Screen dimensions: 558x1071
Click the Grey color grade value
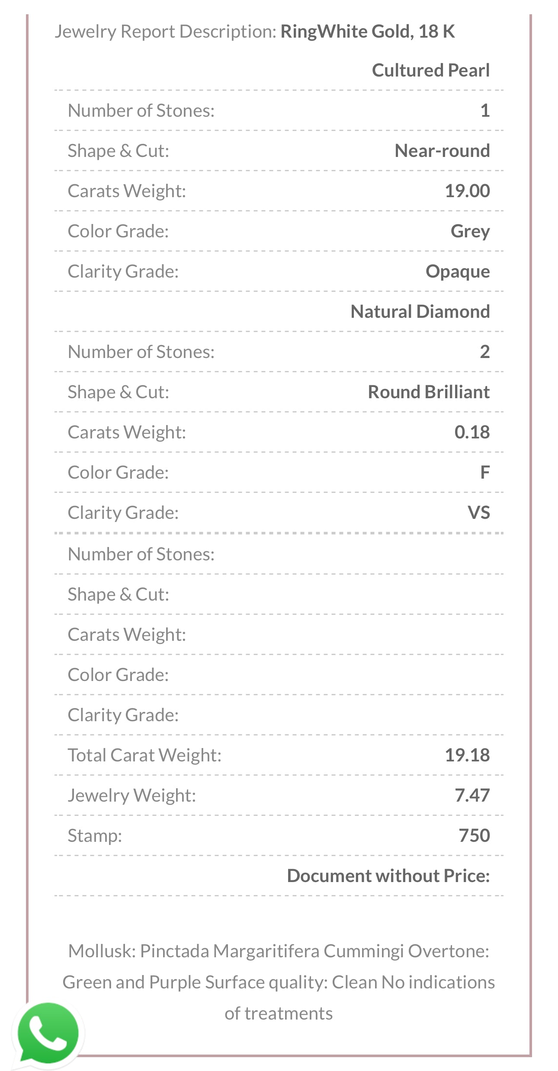click(470, 231)
